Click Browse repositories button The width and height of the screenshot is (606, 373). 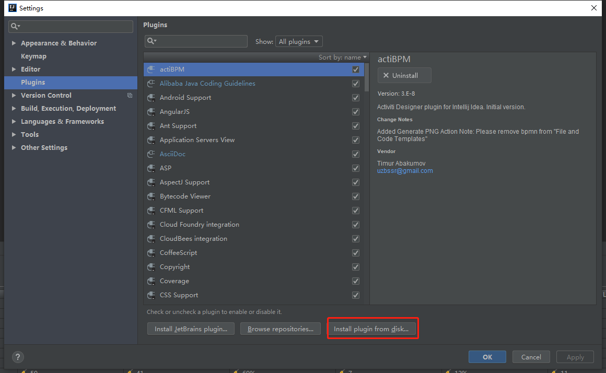(x=281, y=329)
